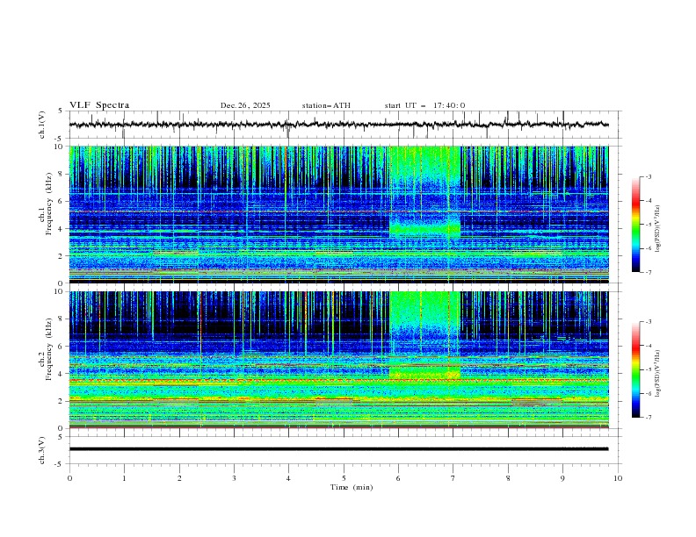The width and height of the screenshot is (696, 537).
Task: Select the ch.2 "Frequency (kHz)" axis label
Action: coord(49,348)
